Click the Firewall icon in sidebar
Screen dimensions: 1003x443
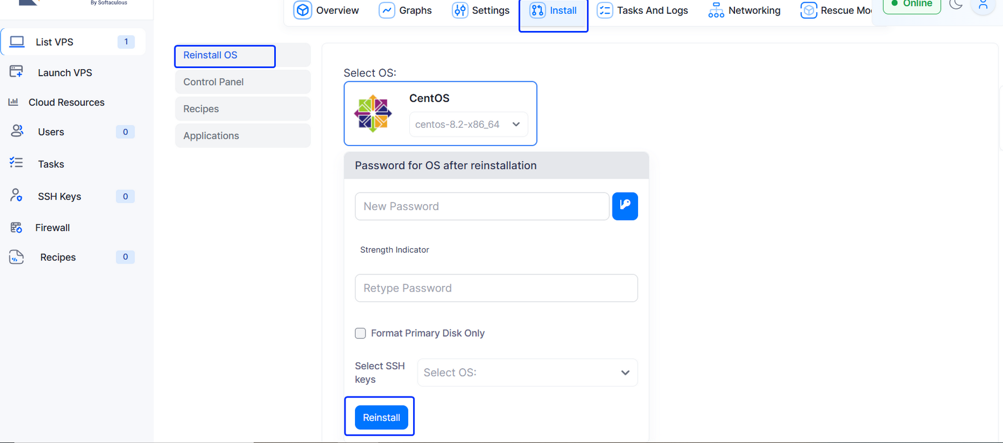coord(16,227)
